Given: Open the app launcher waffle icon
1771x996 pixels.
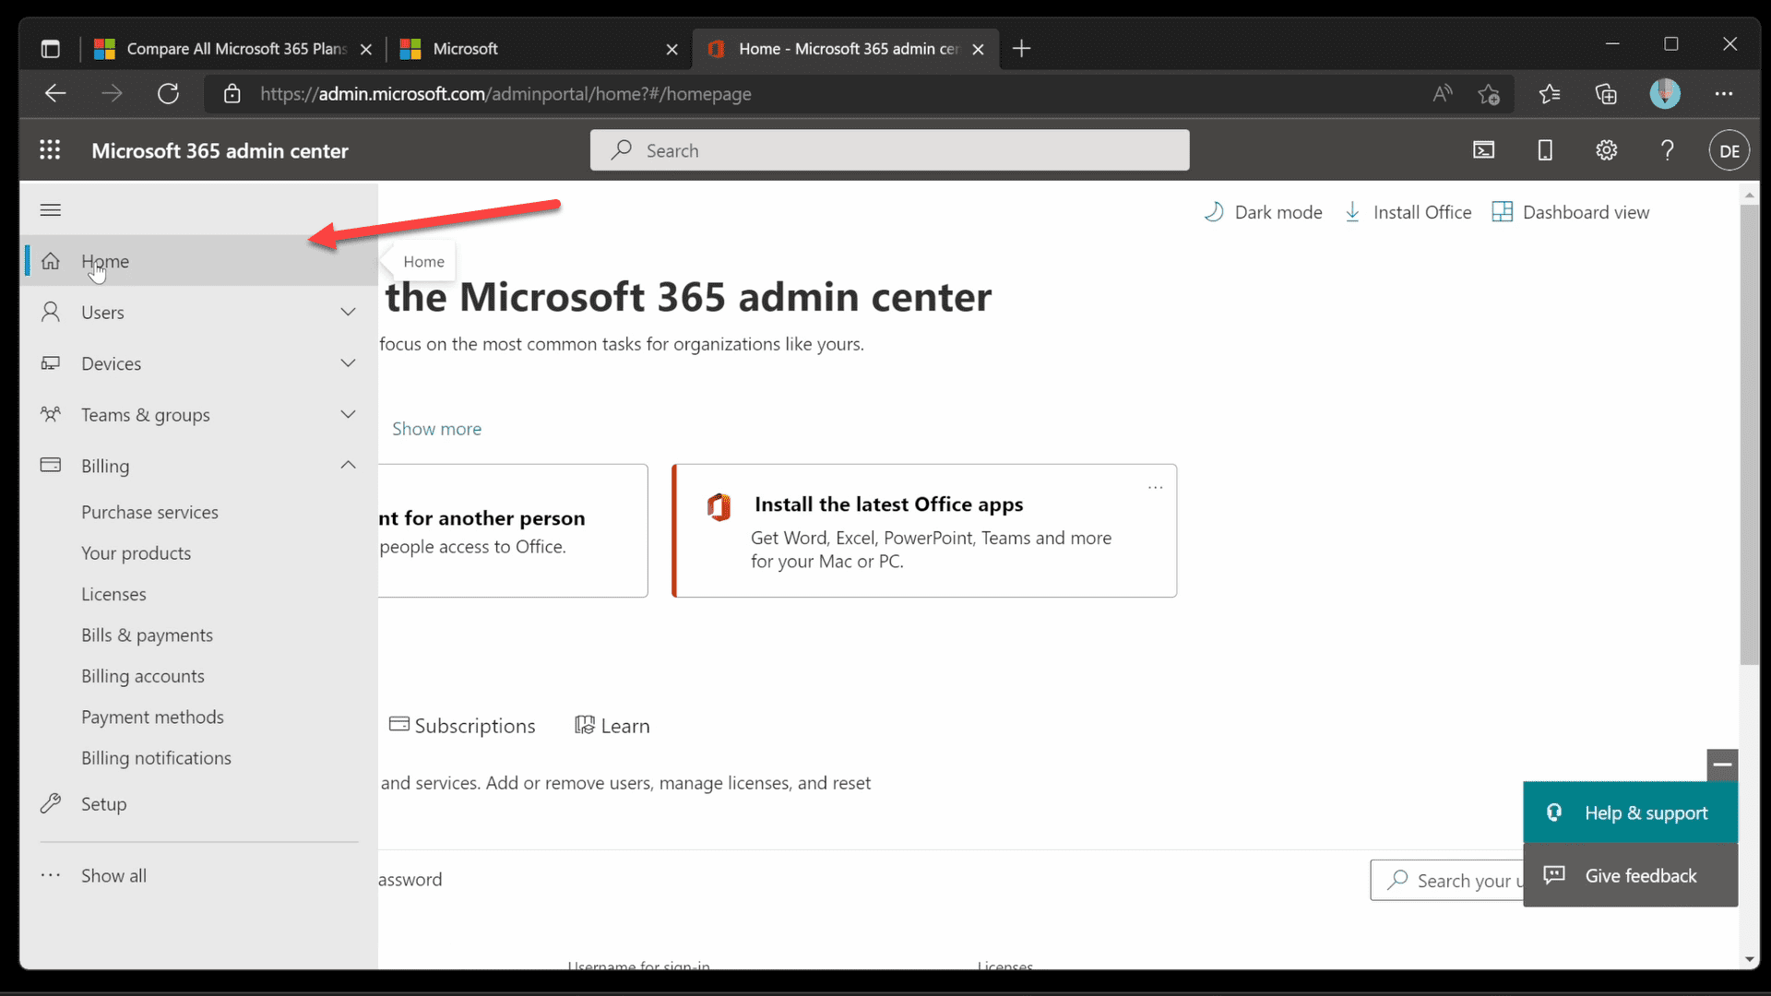Looking at the screenshot, I should (50, 150).
